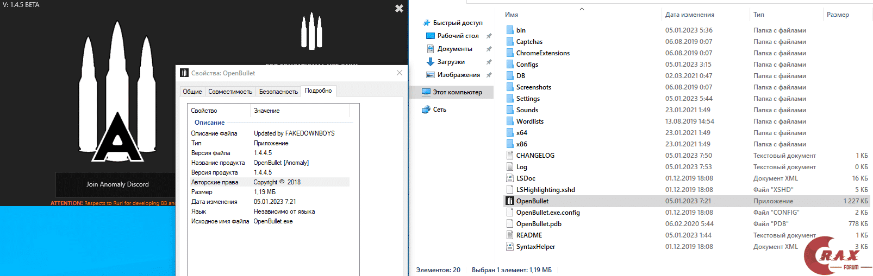Click the OpenBullet application icon in file list
The height and width of the screenshot is (276, 873).
tap(510, 201)
